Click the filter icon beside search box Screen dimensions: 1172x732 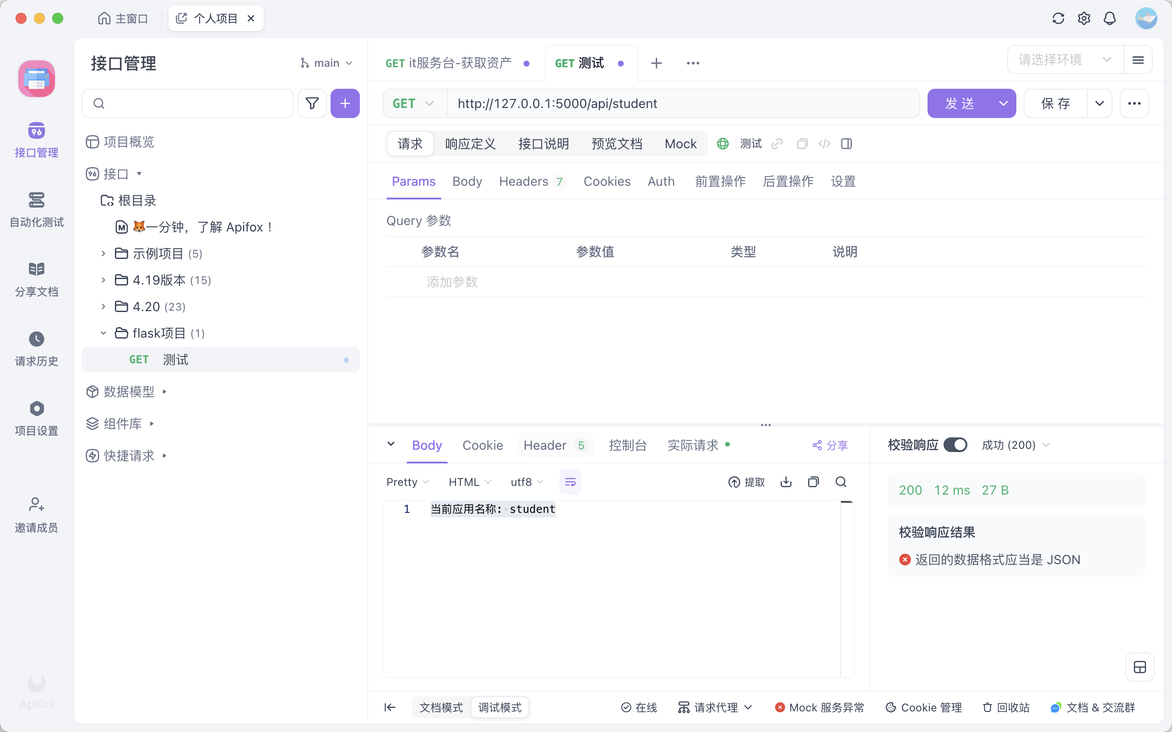(312, 103)
